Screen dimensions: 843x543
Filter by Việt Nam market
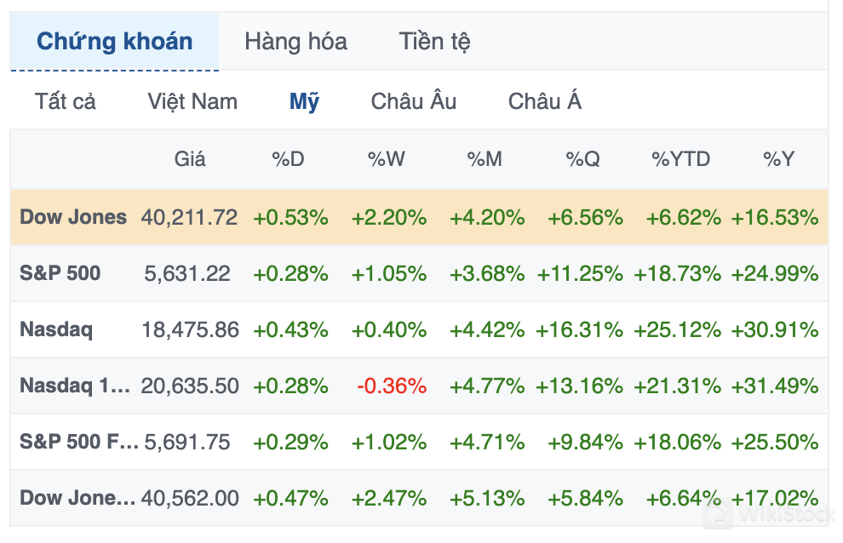[x=192, y=102]
